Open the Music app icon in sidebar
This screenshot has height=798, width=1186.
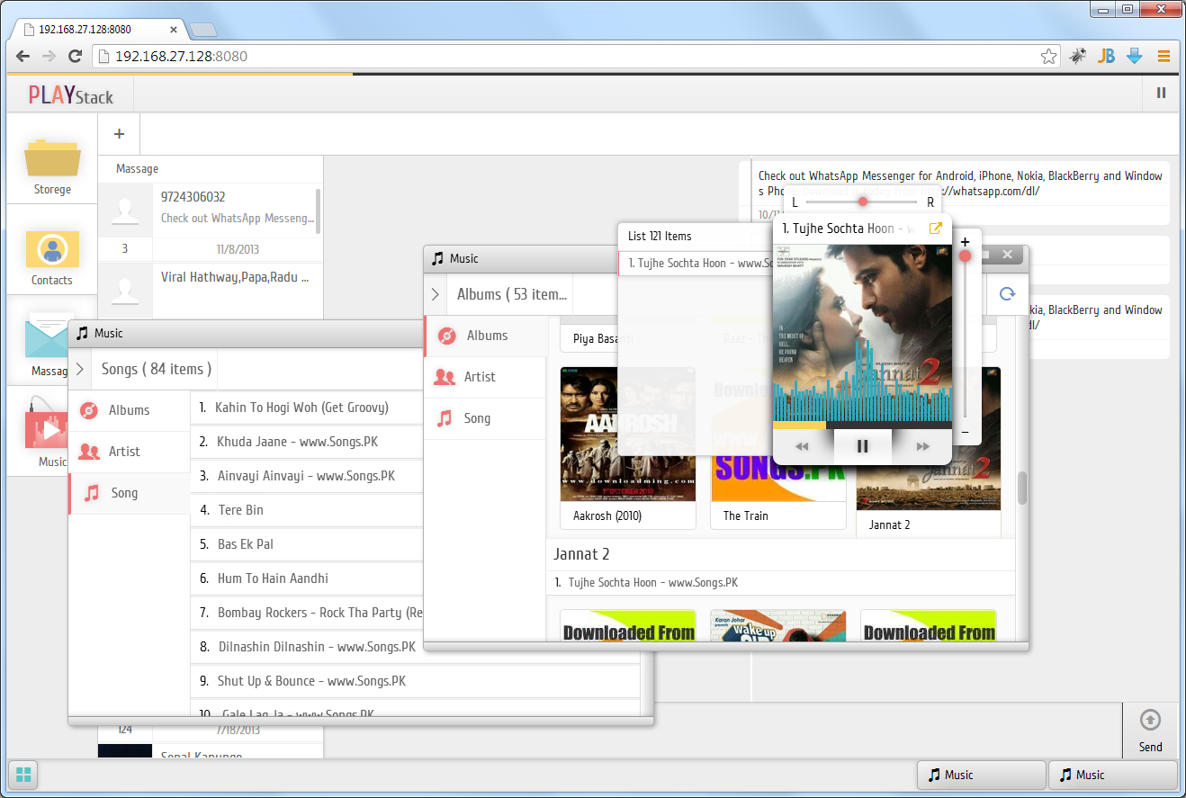click(x=47, y=426)
